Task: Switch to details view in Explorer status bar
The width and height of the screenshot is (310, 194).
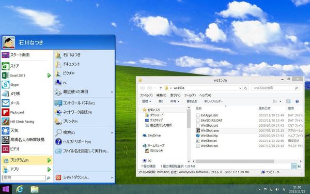Action: click(293, 166)
